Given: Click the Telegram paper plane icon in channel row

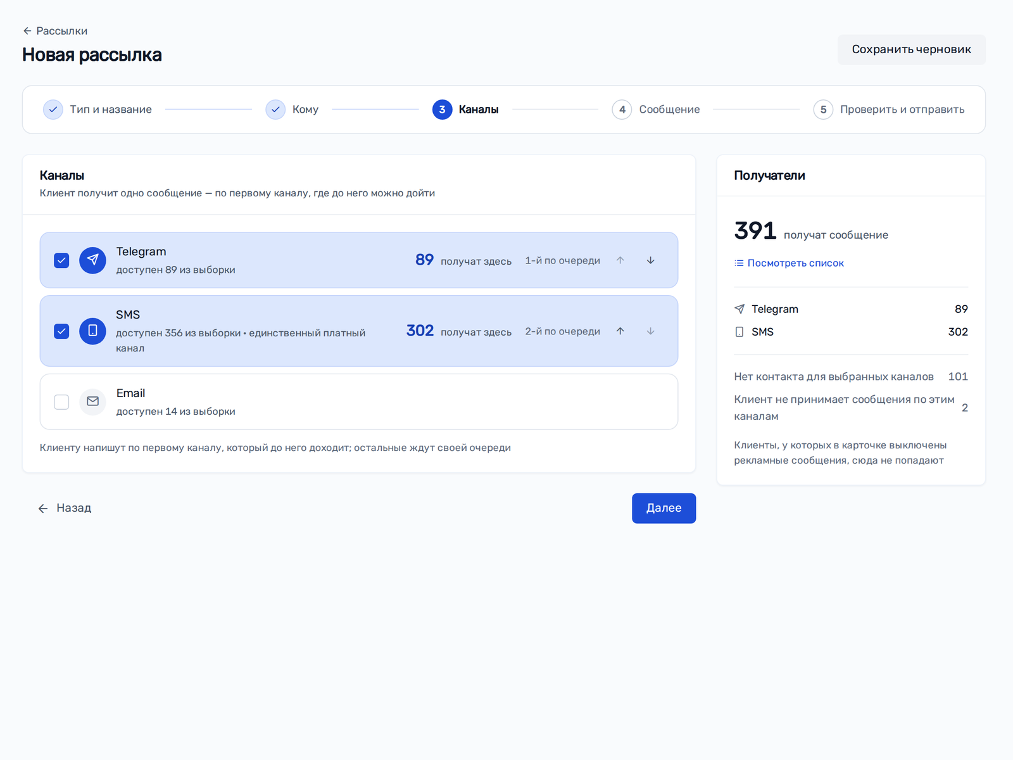Looking at the screenshot, I should tap(92, 260).
